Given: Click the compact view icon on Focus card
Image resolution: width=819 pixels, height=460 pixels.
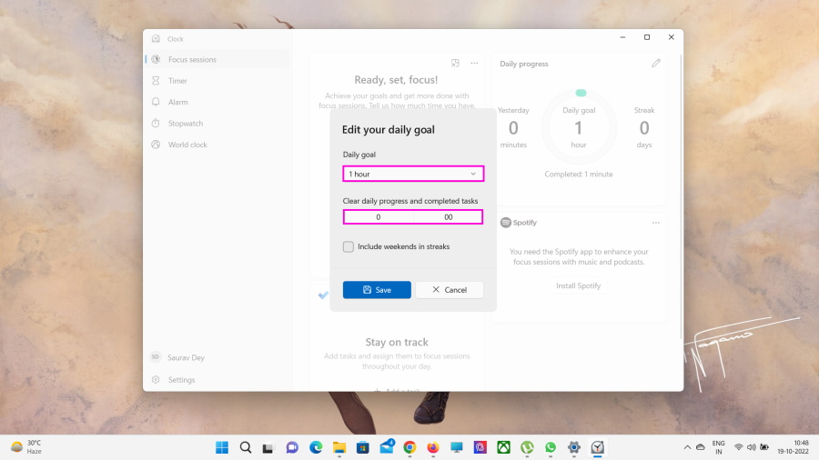Looking at the screenshot, I should tap(455, 64).
